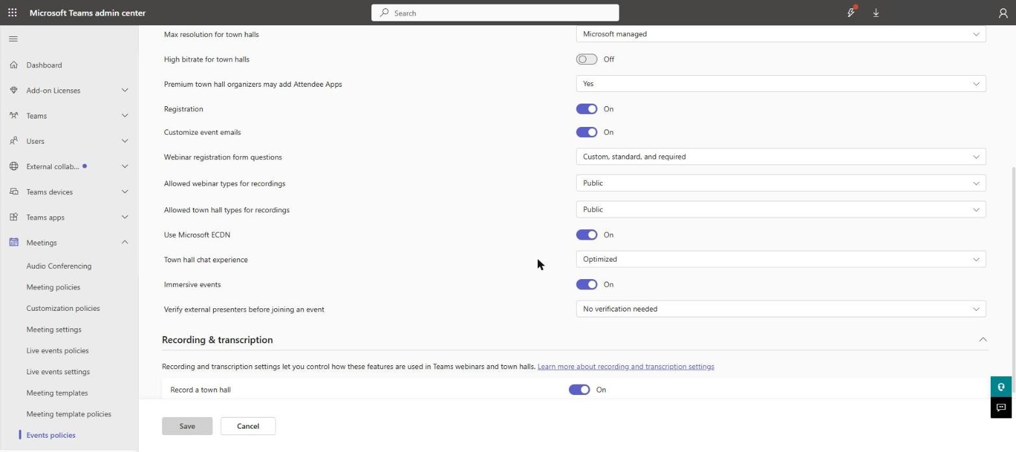Click the Teams apps icon

pyautogui.click(x=14, y=217)
